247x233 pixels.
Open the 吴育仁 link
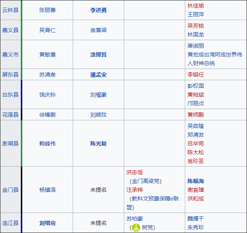click(47, 30)
